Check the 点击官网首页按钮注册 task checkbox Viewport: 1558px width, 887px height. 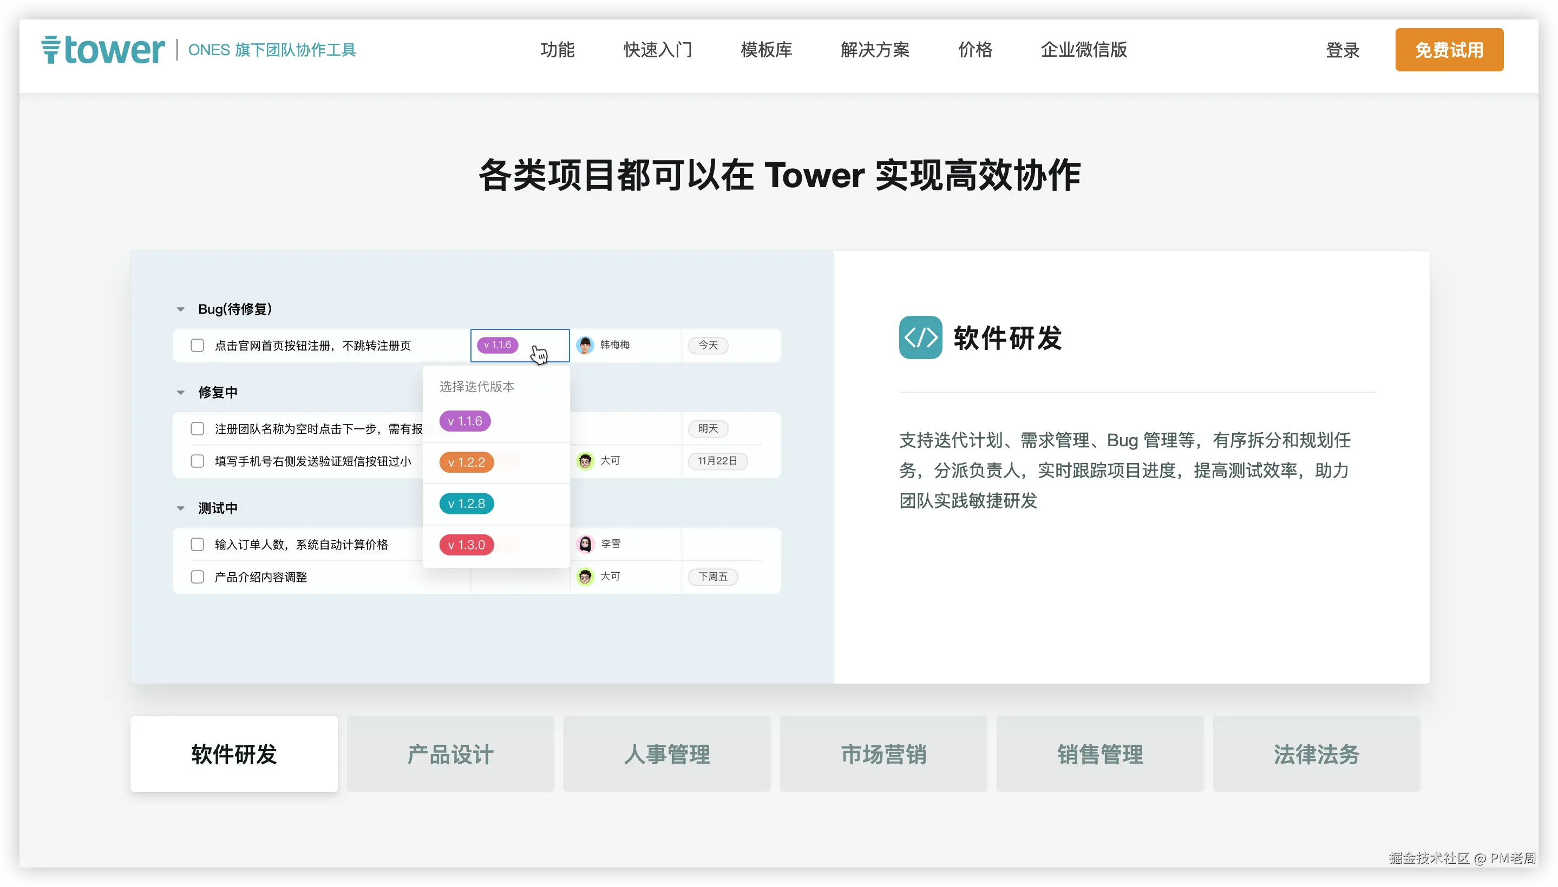coord(197,345)
